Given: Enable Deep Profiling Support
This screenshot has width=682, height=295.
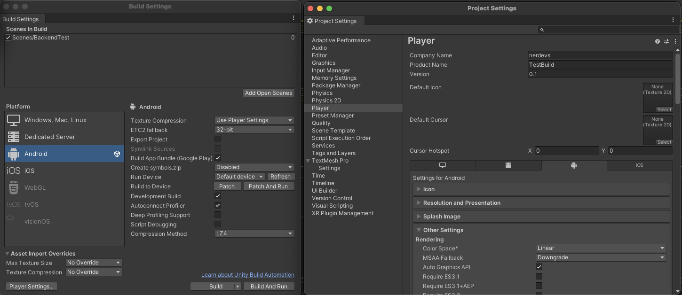Looking at the screenshot, I should click(x=218, y=215).
